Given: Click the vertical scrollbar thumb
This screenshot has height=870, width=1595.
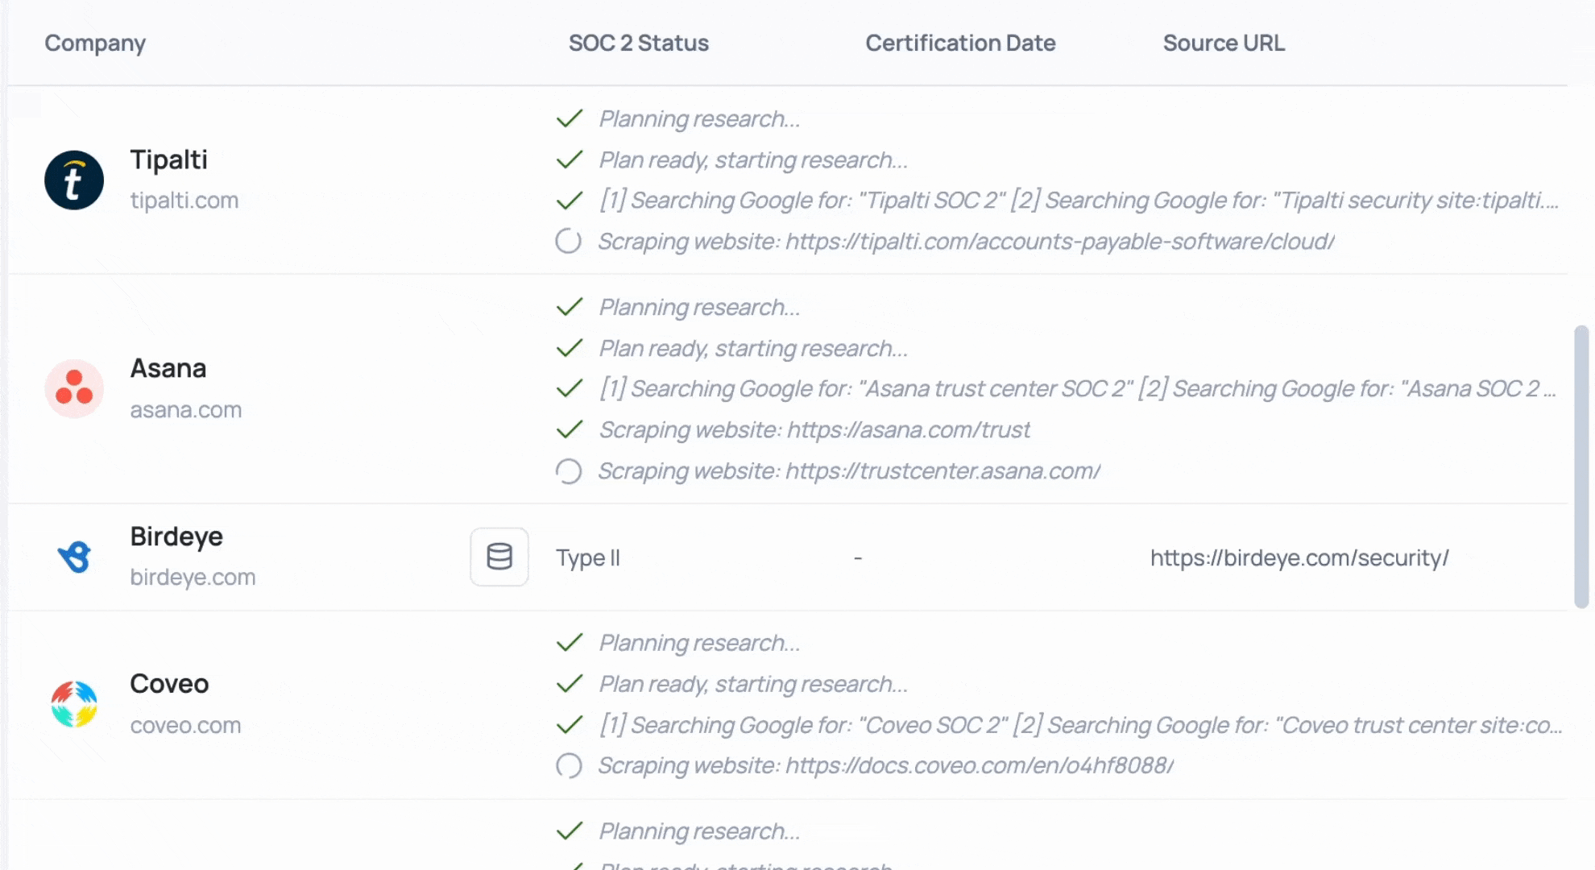Looking at the screenshot, I should point(1581,466).
